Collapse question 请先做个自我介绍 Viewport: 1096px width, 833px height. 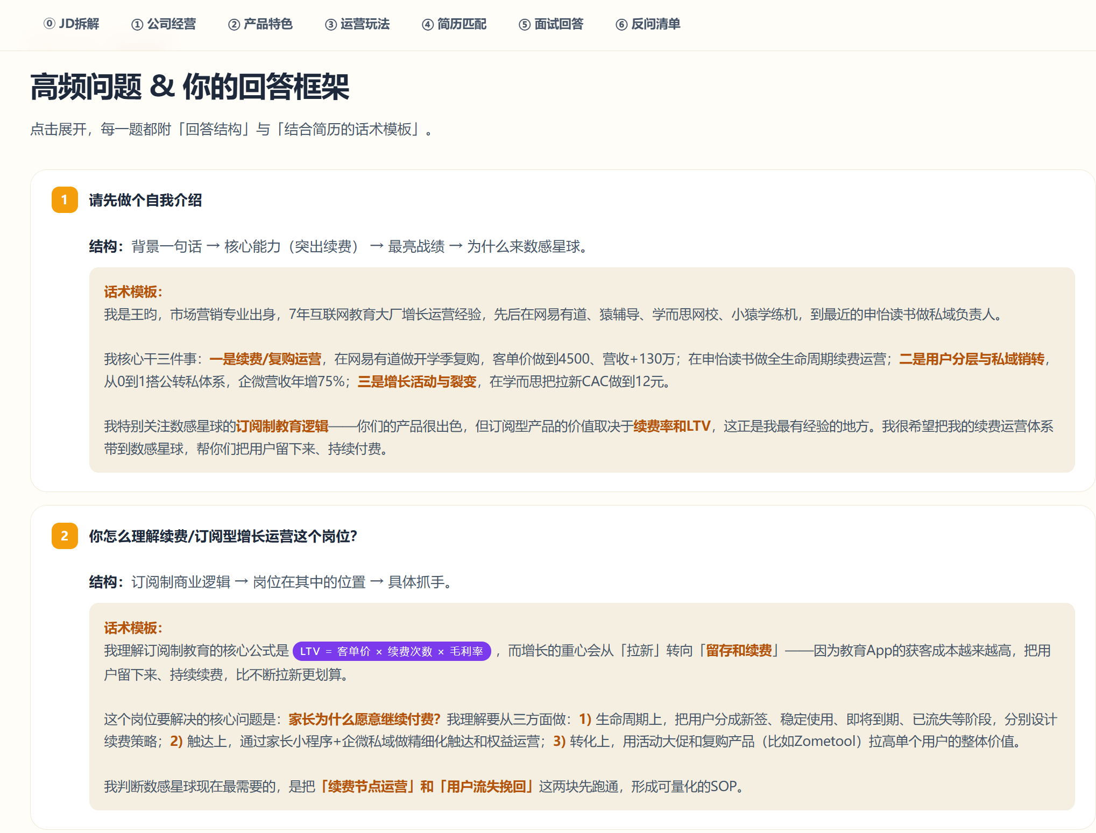tap(145, 200)
